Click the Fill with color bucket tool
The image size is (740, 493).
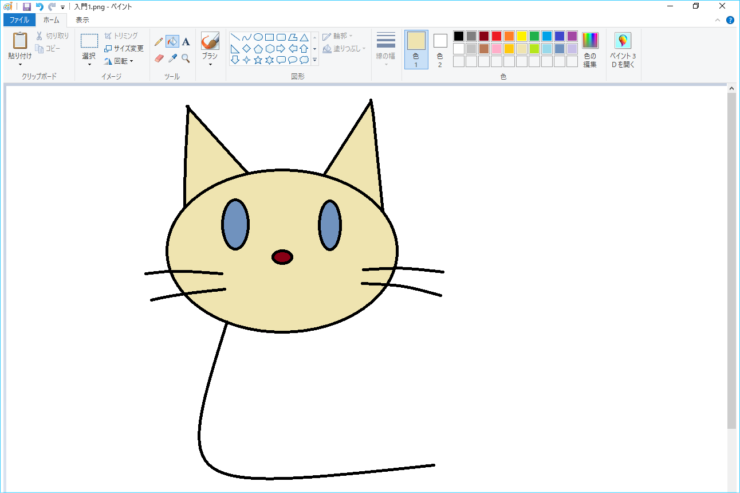(x=172, y=42)
